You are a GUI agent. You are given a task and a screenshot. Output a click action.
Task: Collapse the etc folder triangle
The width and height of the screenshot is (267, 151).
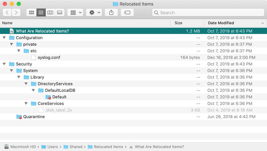pos(19,51)
